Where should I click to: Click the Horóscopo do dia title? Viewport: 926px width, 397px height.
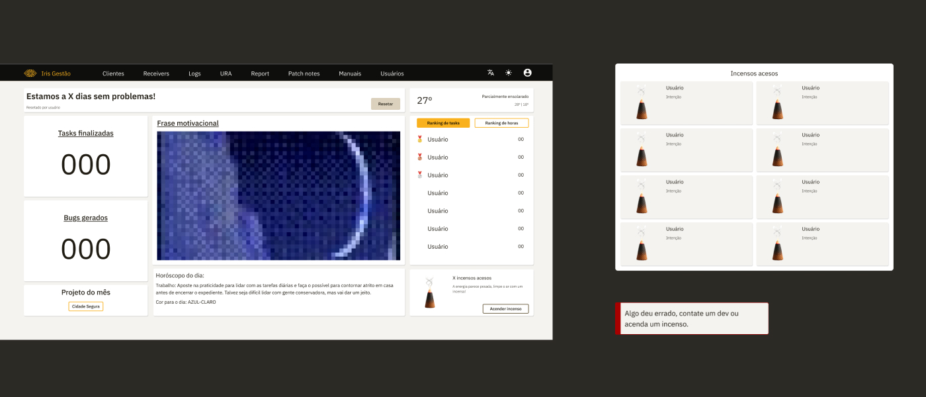(180, 275)
